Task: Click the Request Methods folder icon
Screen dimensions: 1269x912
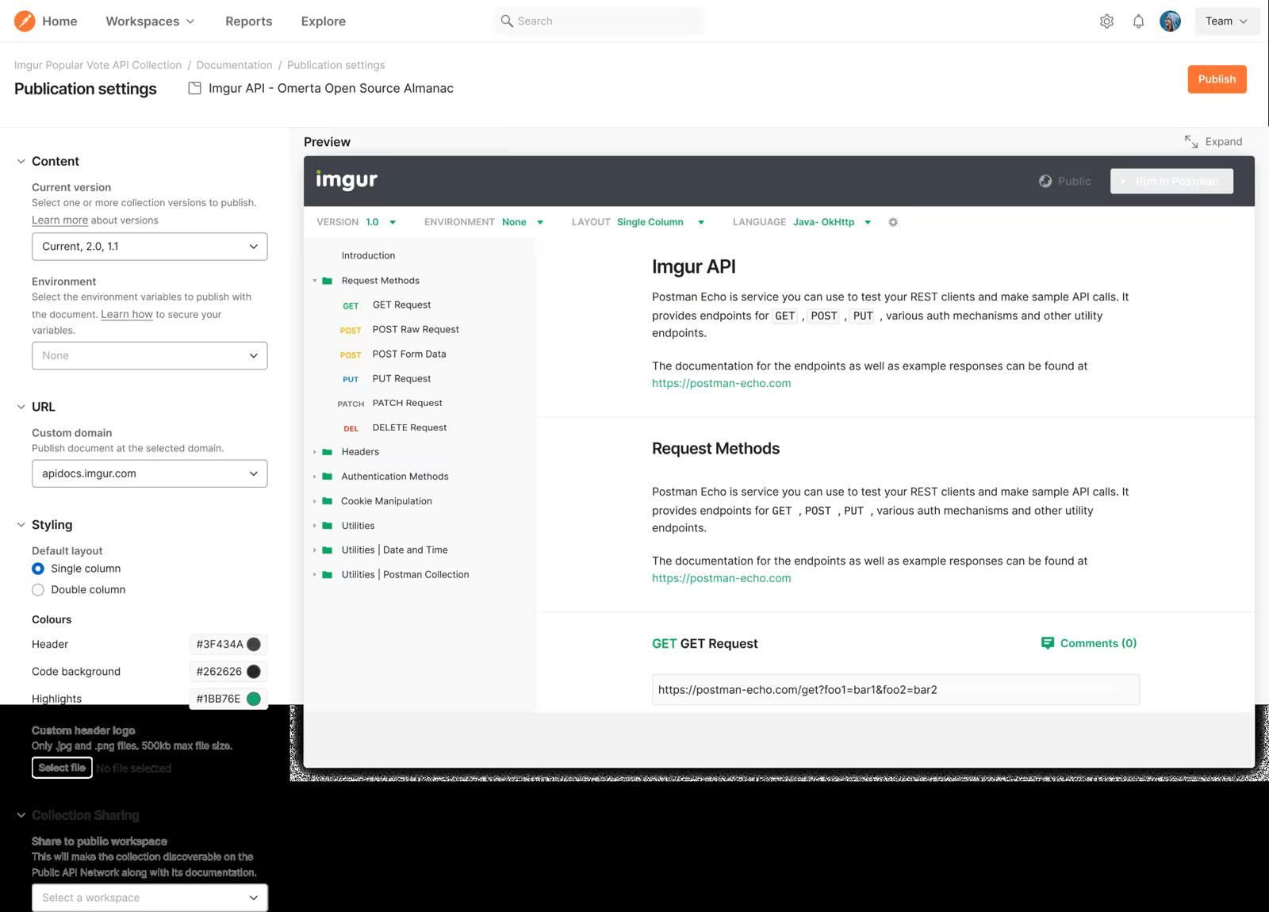Action: (x=327, y=281)
